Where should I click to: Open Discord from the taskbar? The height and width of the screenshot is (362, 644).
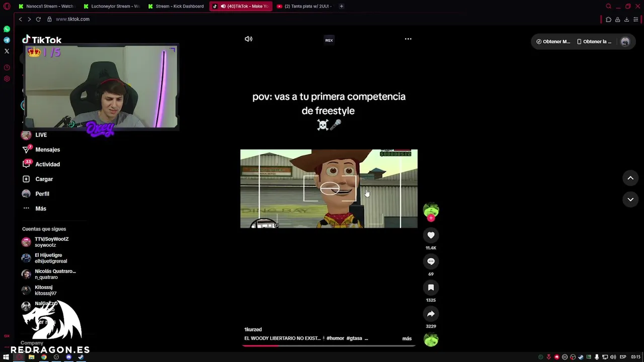[69, 357]
